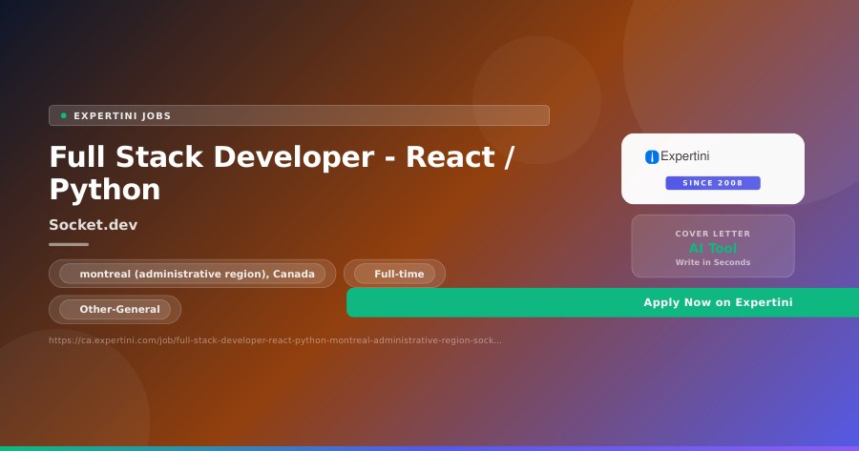Viewport: 859px width, 451px height.
Task: Select the Other-General category tag
Action: click(x=115, y=309)
